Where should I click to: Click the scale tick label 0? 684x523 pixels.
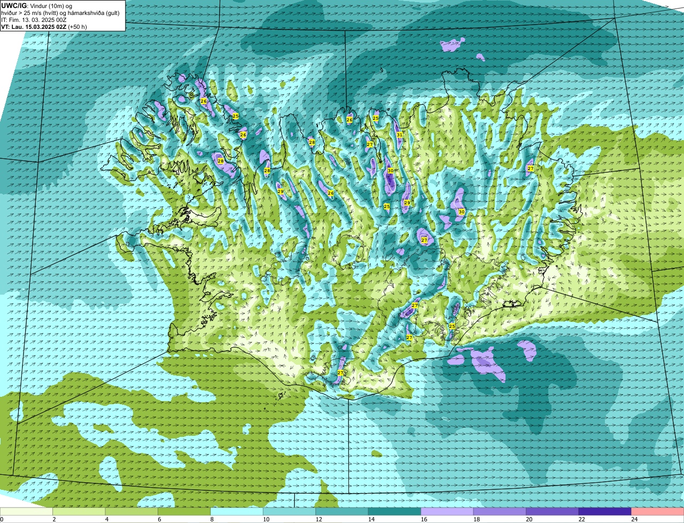pyautogui.click(x=2, y=519)
